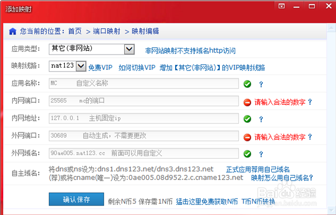Click red error icon beside 内网端口
The width and height of the screenshot is (336, 215).
pos(247,102)
